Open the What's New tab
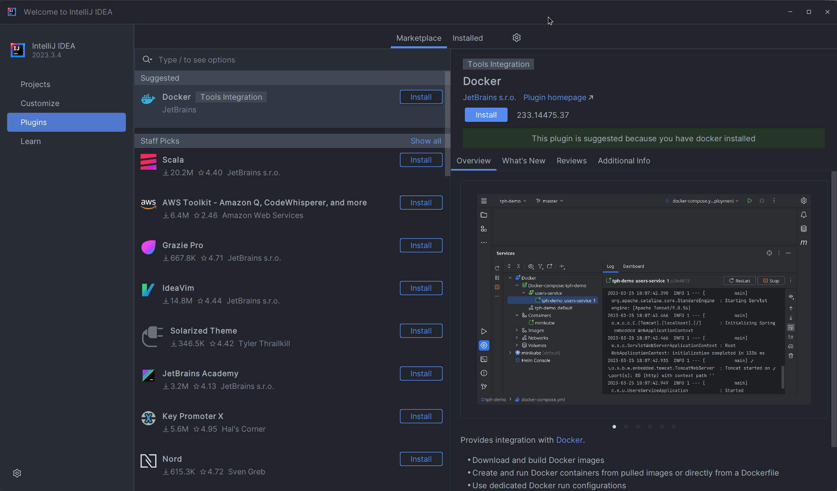837x491 pixels. click(x=523, y=161)
